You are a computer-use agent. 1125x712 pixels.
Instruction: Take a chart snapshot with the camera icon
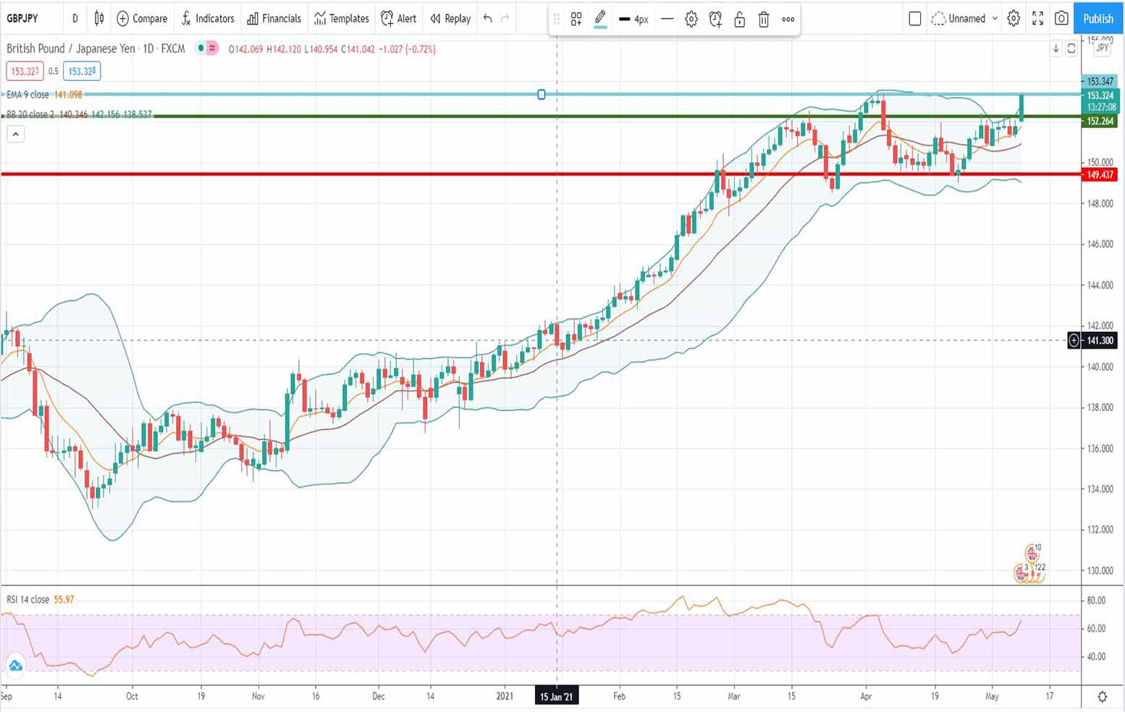(x=1061, y=19)
